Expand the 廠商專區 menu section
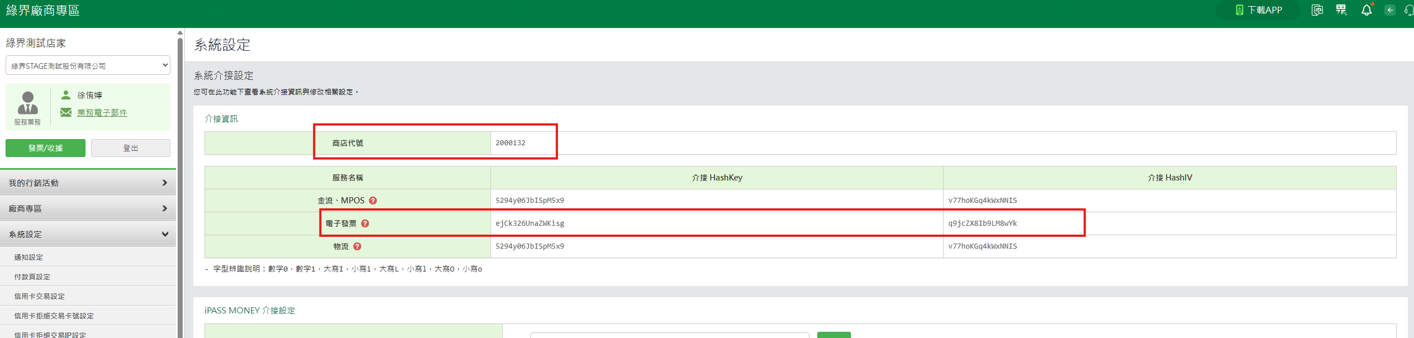 [x=88, y=208]
